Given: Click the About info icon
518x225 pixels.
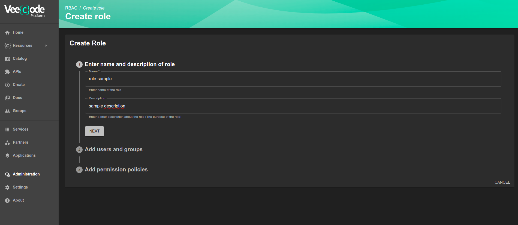Looking at the screenshot, I should click(x=7, y=201).
